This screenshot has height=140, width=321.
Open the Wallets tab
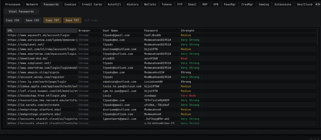click(x=150, y=4)
